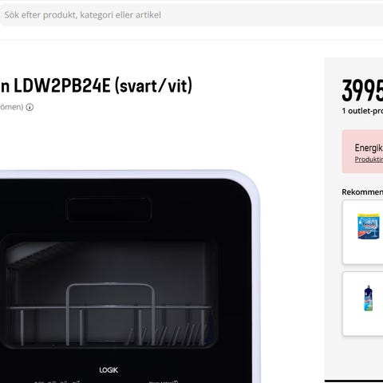Open the Finish dishwasher tablets product thumbnail
This screenshot has height=383, width=383.
(x=369, y=227)
